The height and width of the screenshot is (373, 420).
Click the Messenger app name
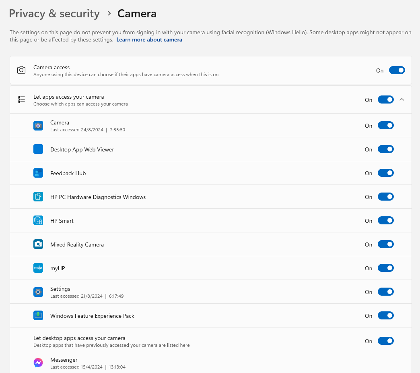[x=64, y=360]
